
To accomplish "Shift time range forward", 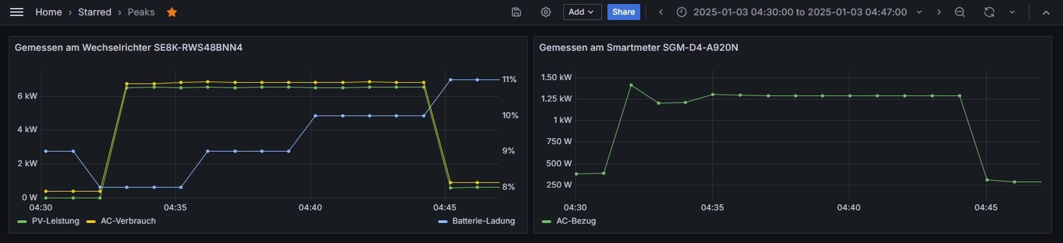I will pyautogui.click(x=939, y=12).
